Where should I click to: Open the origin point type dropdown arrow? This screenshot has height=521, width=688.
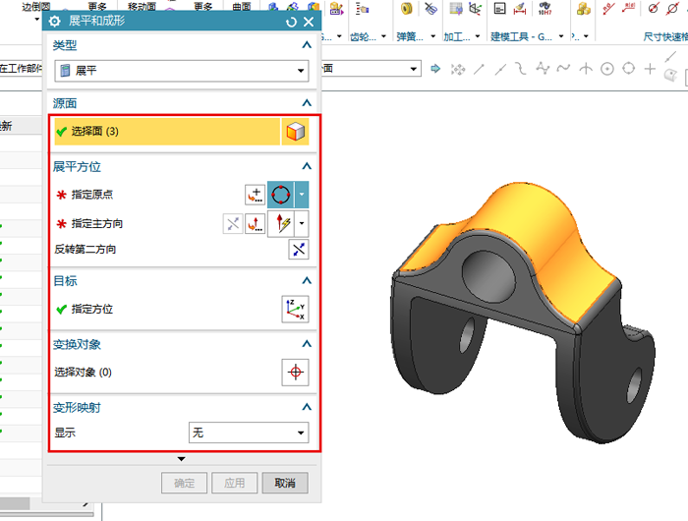click(x=303, y=196)
